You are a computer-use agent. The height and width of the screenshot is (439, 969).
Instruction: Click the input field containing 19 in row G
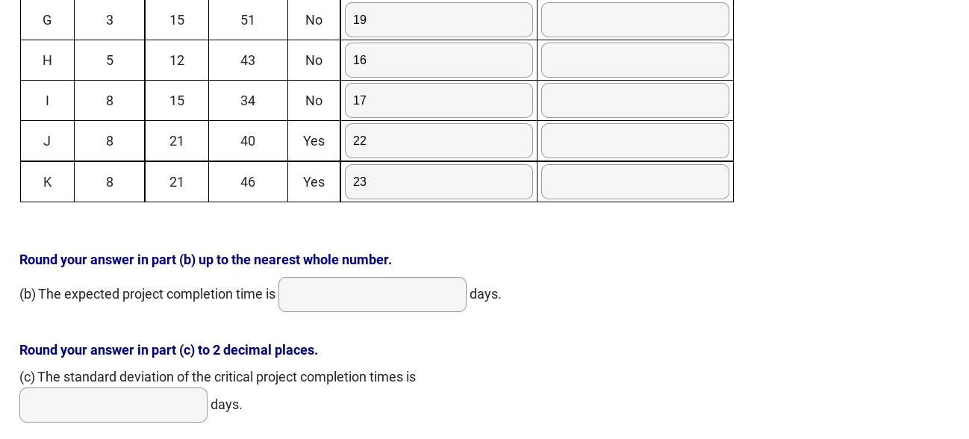point(439,19)
